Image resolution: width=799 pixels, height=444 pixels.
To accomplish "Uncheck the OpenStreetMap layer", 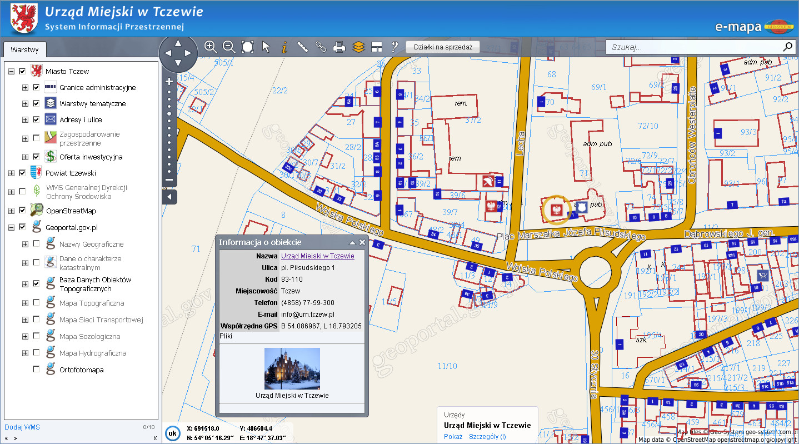I will point(22,211).
